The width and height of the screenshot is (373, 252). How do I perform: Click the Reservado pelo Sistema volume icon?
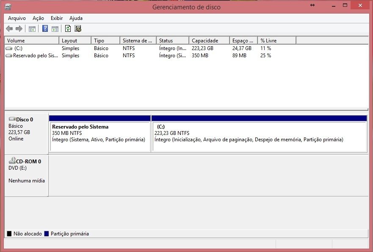click(x=9, y=56)
